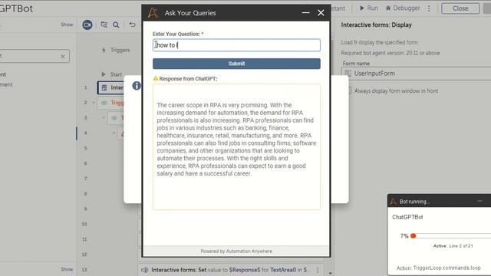Click the Close button in the bot editor

click(460, 8)
